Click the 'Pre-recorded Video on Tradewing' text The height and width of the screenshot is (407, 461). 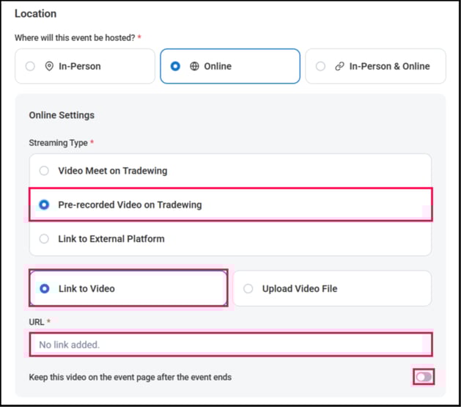tap(130, 205)
